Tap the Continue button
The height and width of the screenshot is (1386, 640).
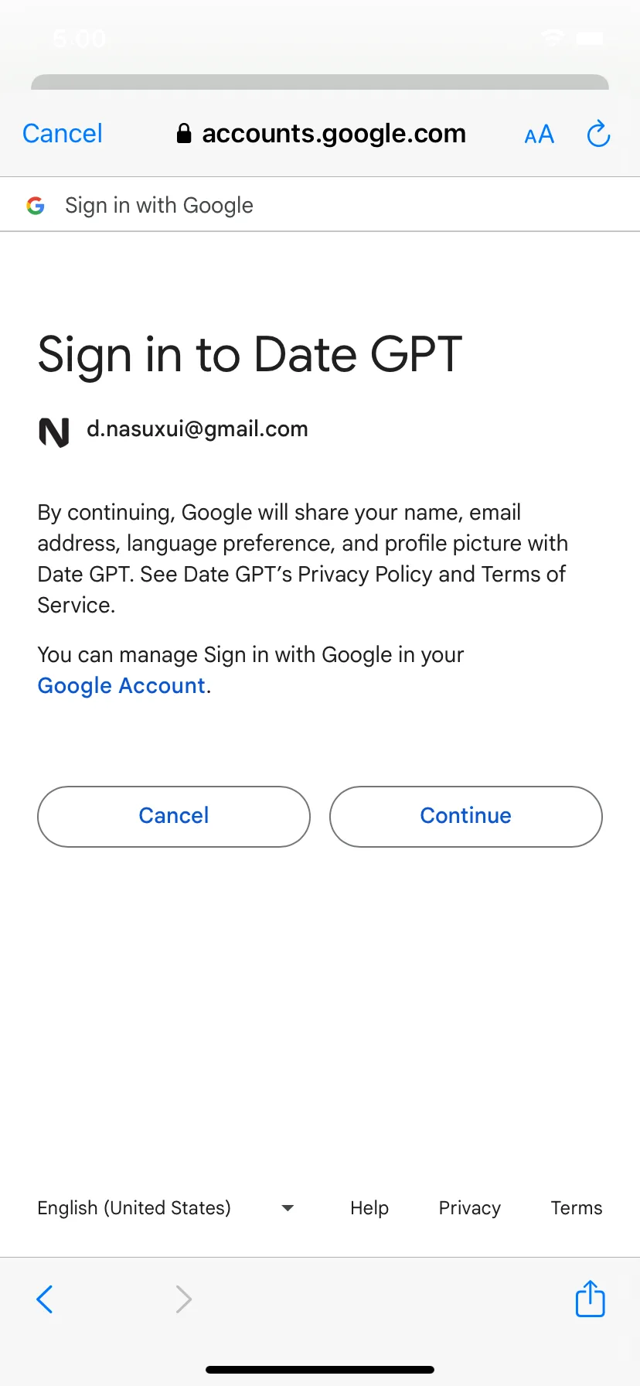pos(466,817)
